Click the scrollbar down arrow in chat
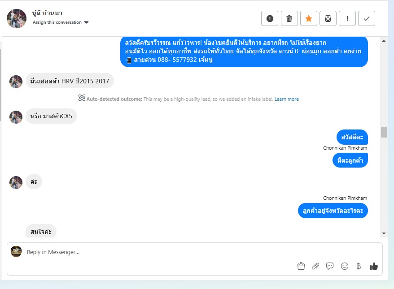Image resolution: width=394 pixels, height=289 pixels. click(384, 233)
